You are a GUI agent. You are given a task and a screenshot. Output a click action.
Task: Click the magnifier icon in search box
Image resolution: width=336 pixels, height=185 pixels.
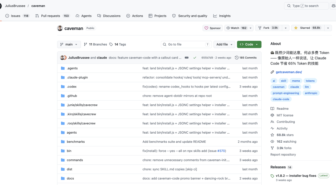289,6
